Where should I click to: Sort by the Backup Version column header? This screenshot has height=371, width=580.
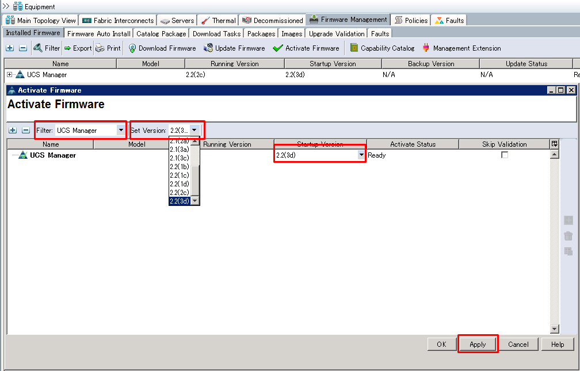point(431,64)
